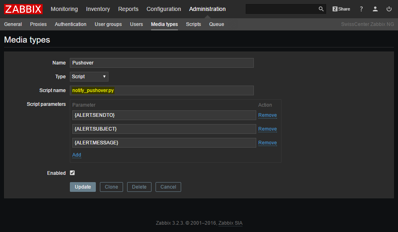
Task: Go to the Queue submenu
Action: pyautogui.click(x=216, y=24)
